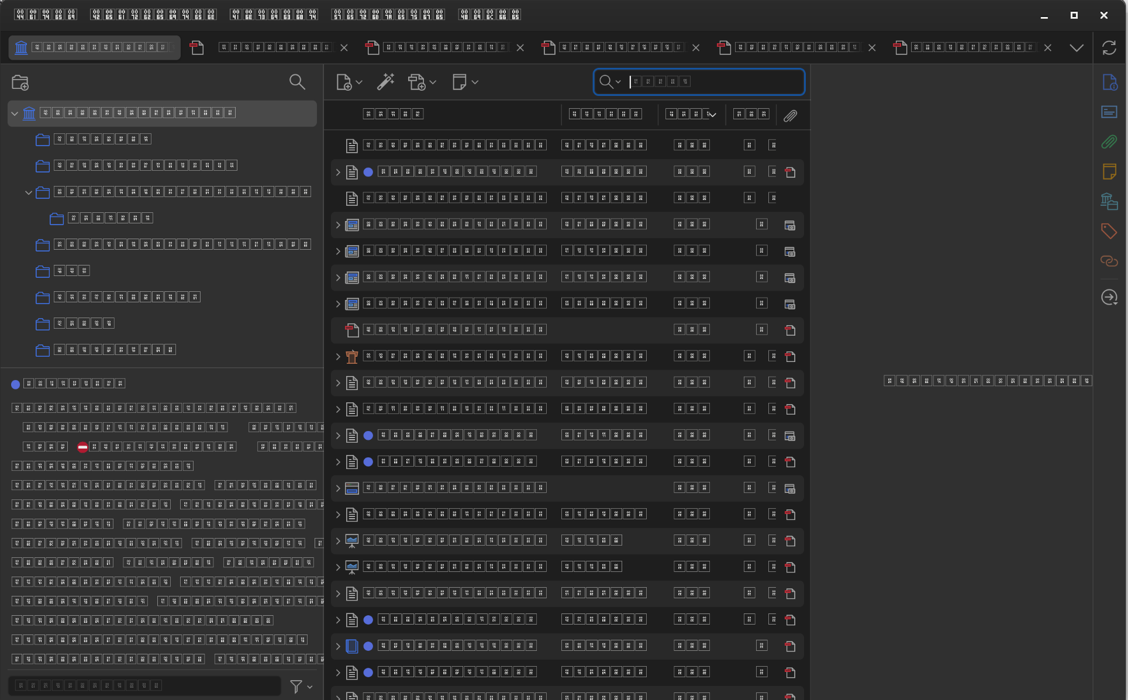Open the Ansicht menu

pyautogui.click(x=274, y=15)
